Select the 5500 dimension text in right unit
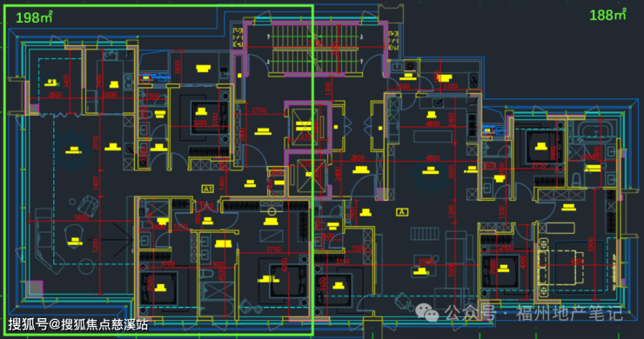 pos(426,261)
